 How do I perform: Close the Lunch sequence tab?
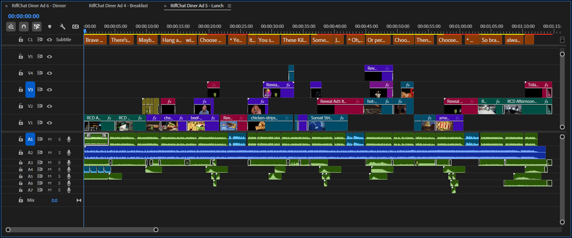[166, 6]
